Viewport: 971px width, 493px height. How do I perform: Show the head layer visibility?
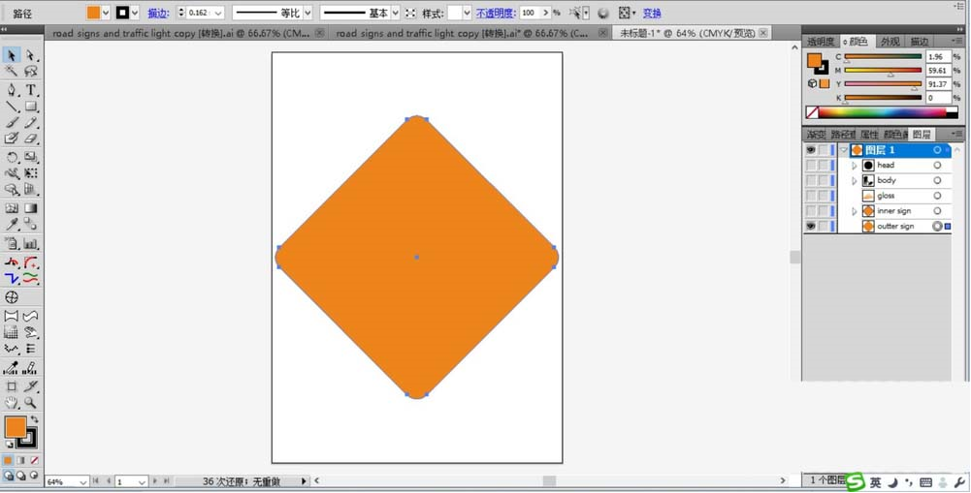[811, 166]
